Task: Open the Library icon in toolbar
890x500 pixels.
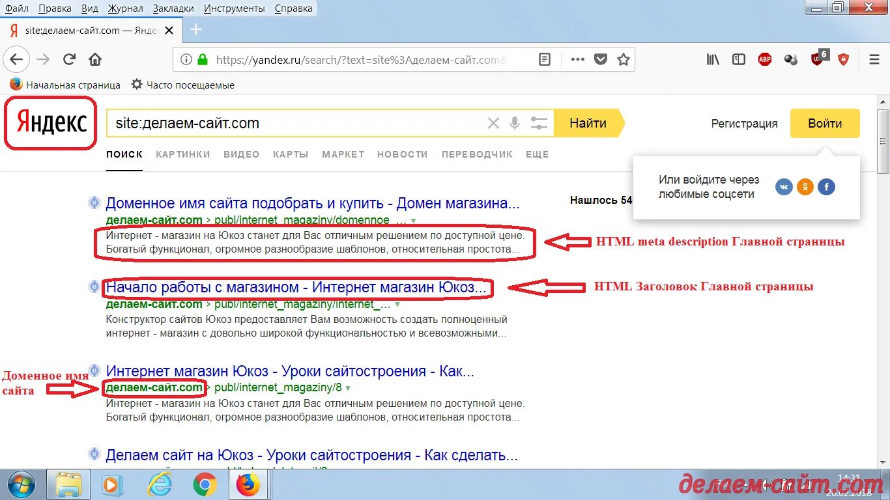Action: coord(713,60)
